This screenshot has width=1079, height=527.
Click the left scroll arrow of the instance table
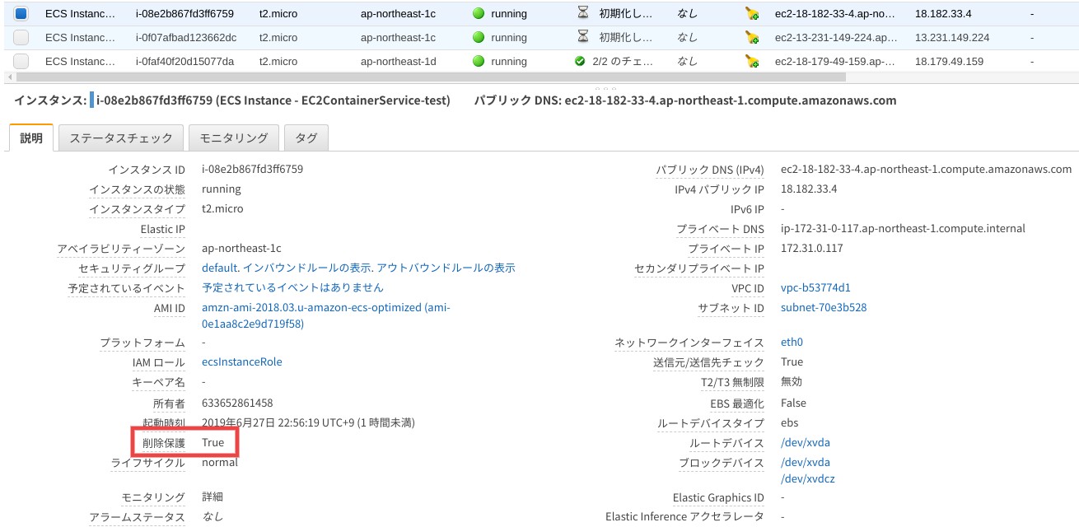[8, 77]
